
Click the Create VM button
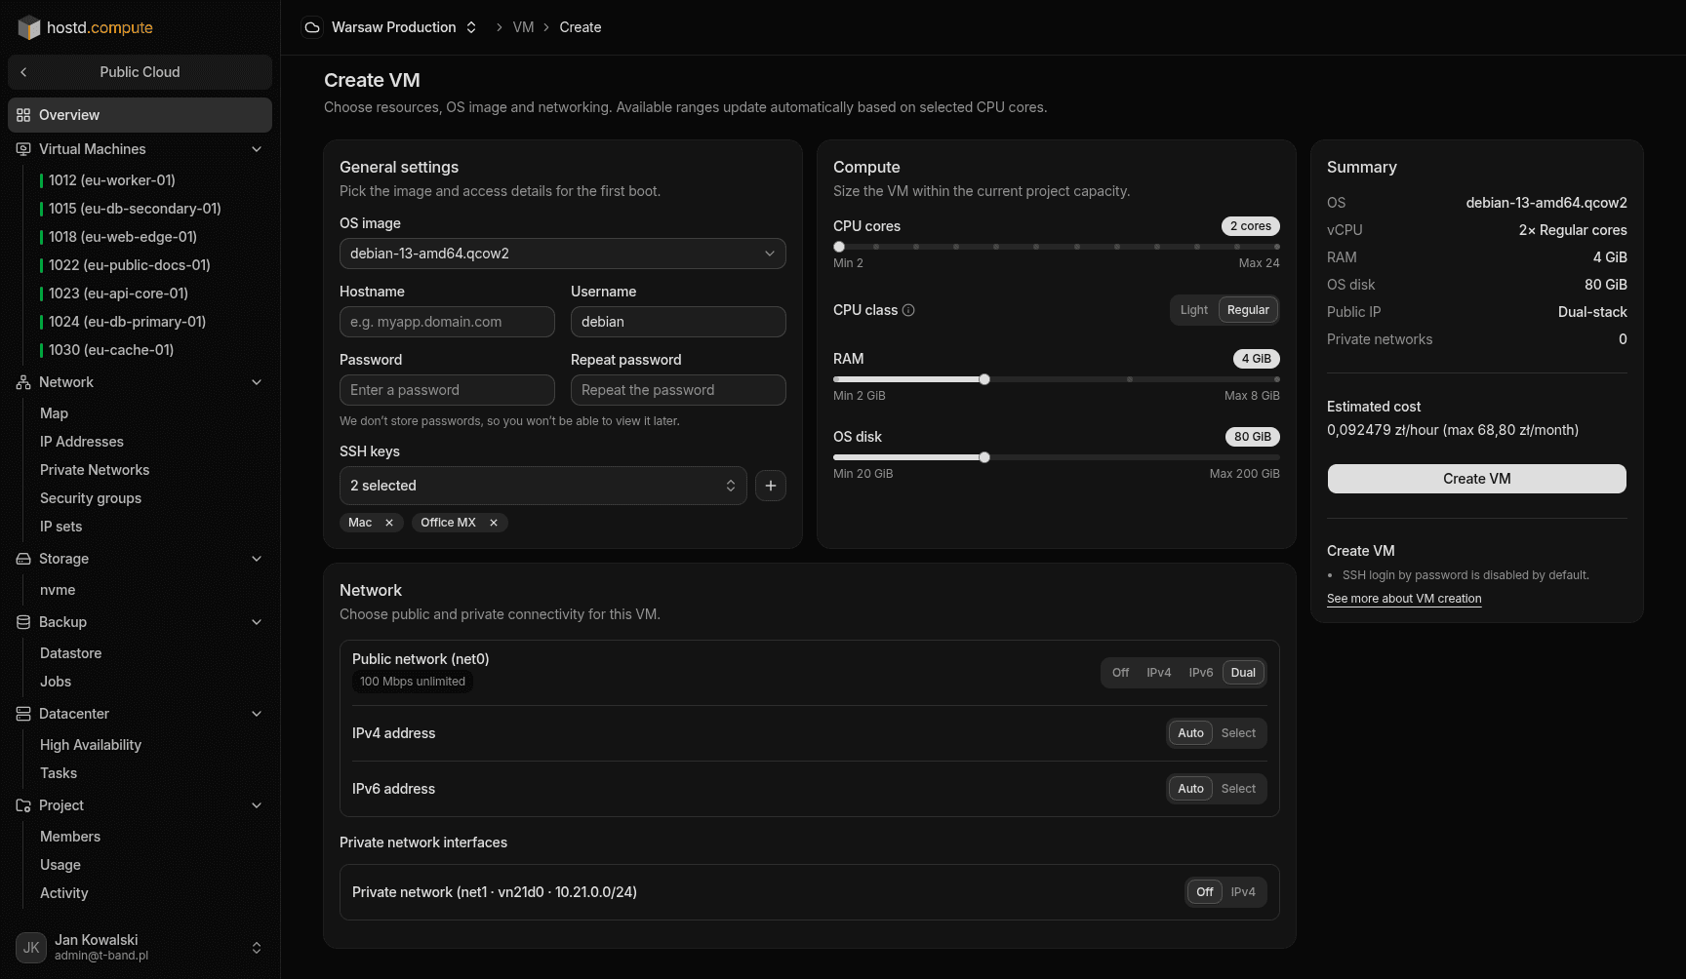[x=1477, y=479]
